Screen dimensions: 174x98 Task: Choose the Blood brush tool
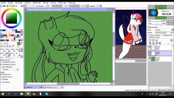pyautogui.click(x=3, y=54)
